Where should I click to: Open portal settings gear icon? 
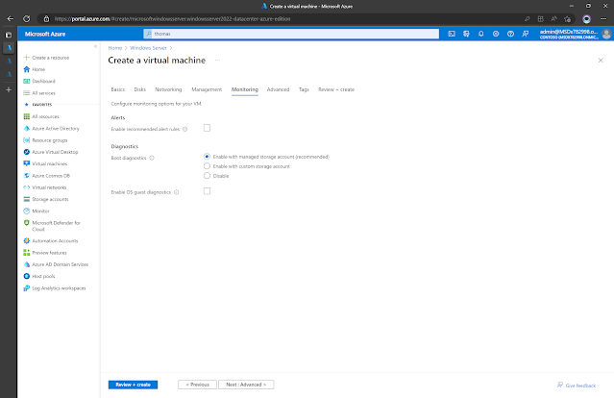496,34
